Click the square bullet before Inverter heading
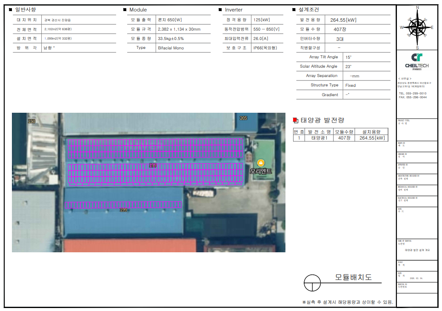 [220, 10]
